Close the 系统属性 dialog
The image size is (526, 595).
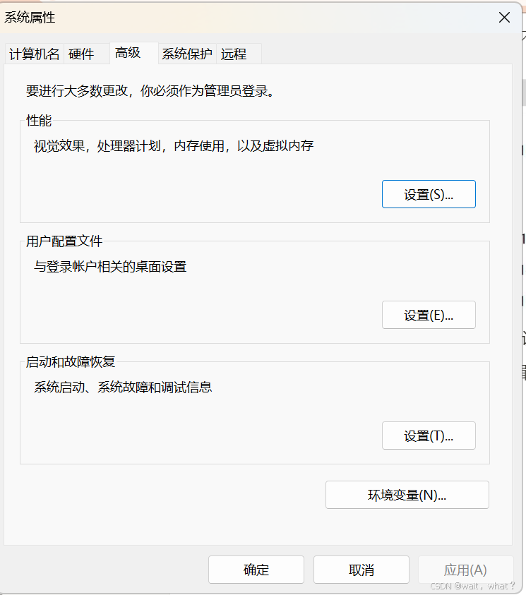(x=504, y=18)
